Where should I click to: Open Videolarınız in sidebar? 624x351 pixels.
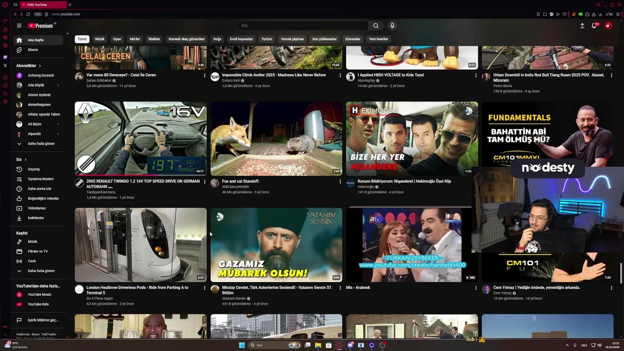tap(38, 208)
